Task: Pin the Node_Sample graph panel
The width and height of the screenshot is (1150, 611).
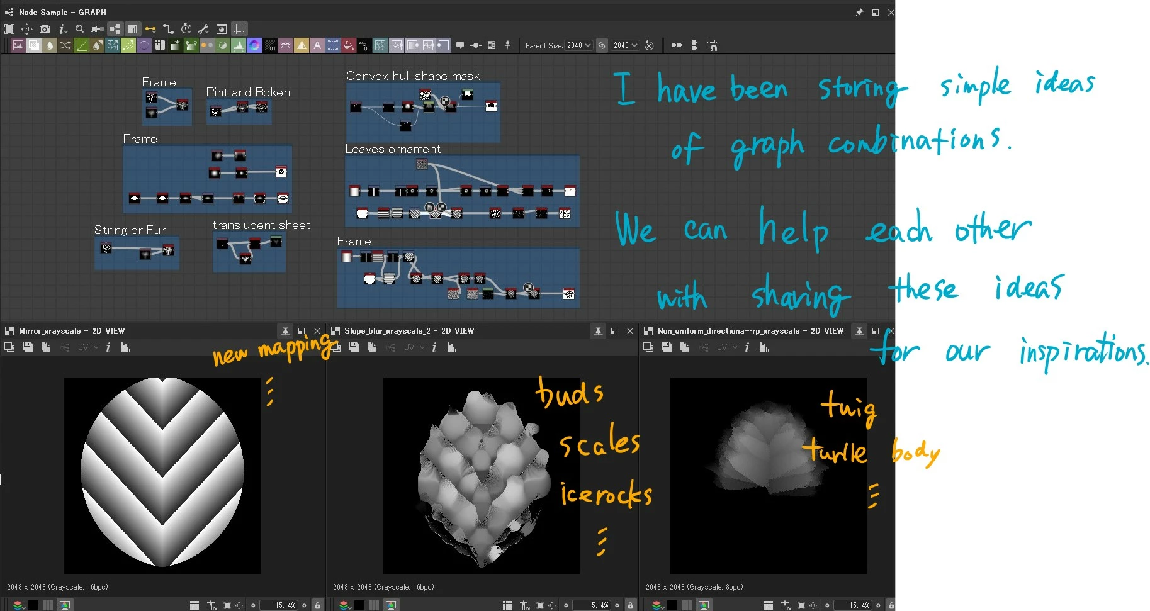Action: (x=859, y=13)
